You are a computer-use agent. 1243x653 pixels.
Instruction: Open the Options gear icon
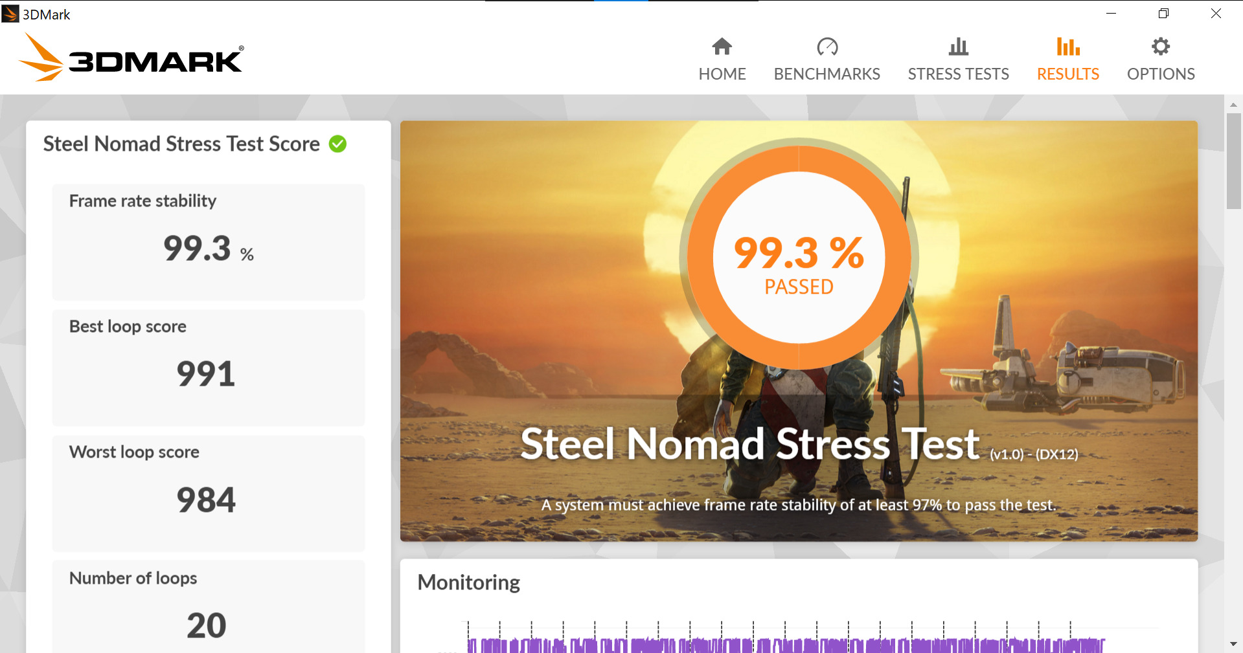click(1161, 47)
